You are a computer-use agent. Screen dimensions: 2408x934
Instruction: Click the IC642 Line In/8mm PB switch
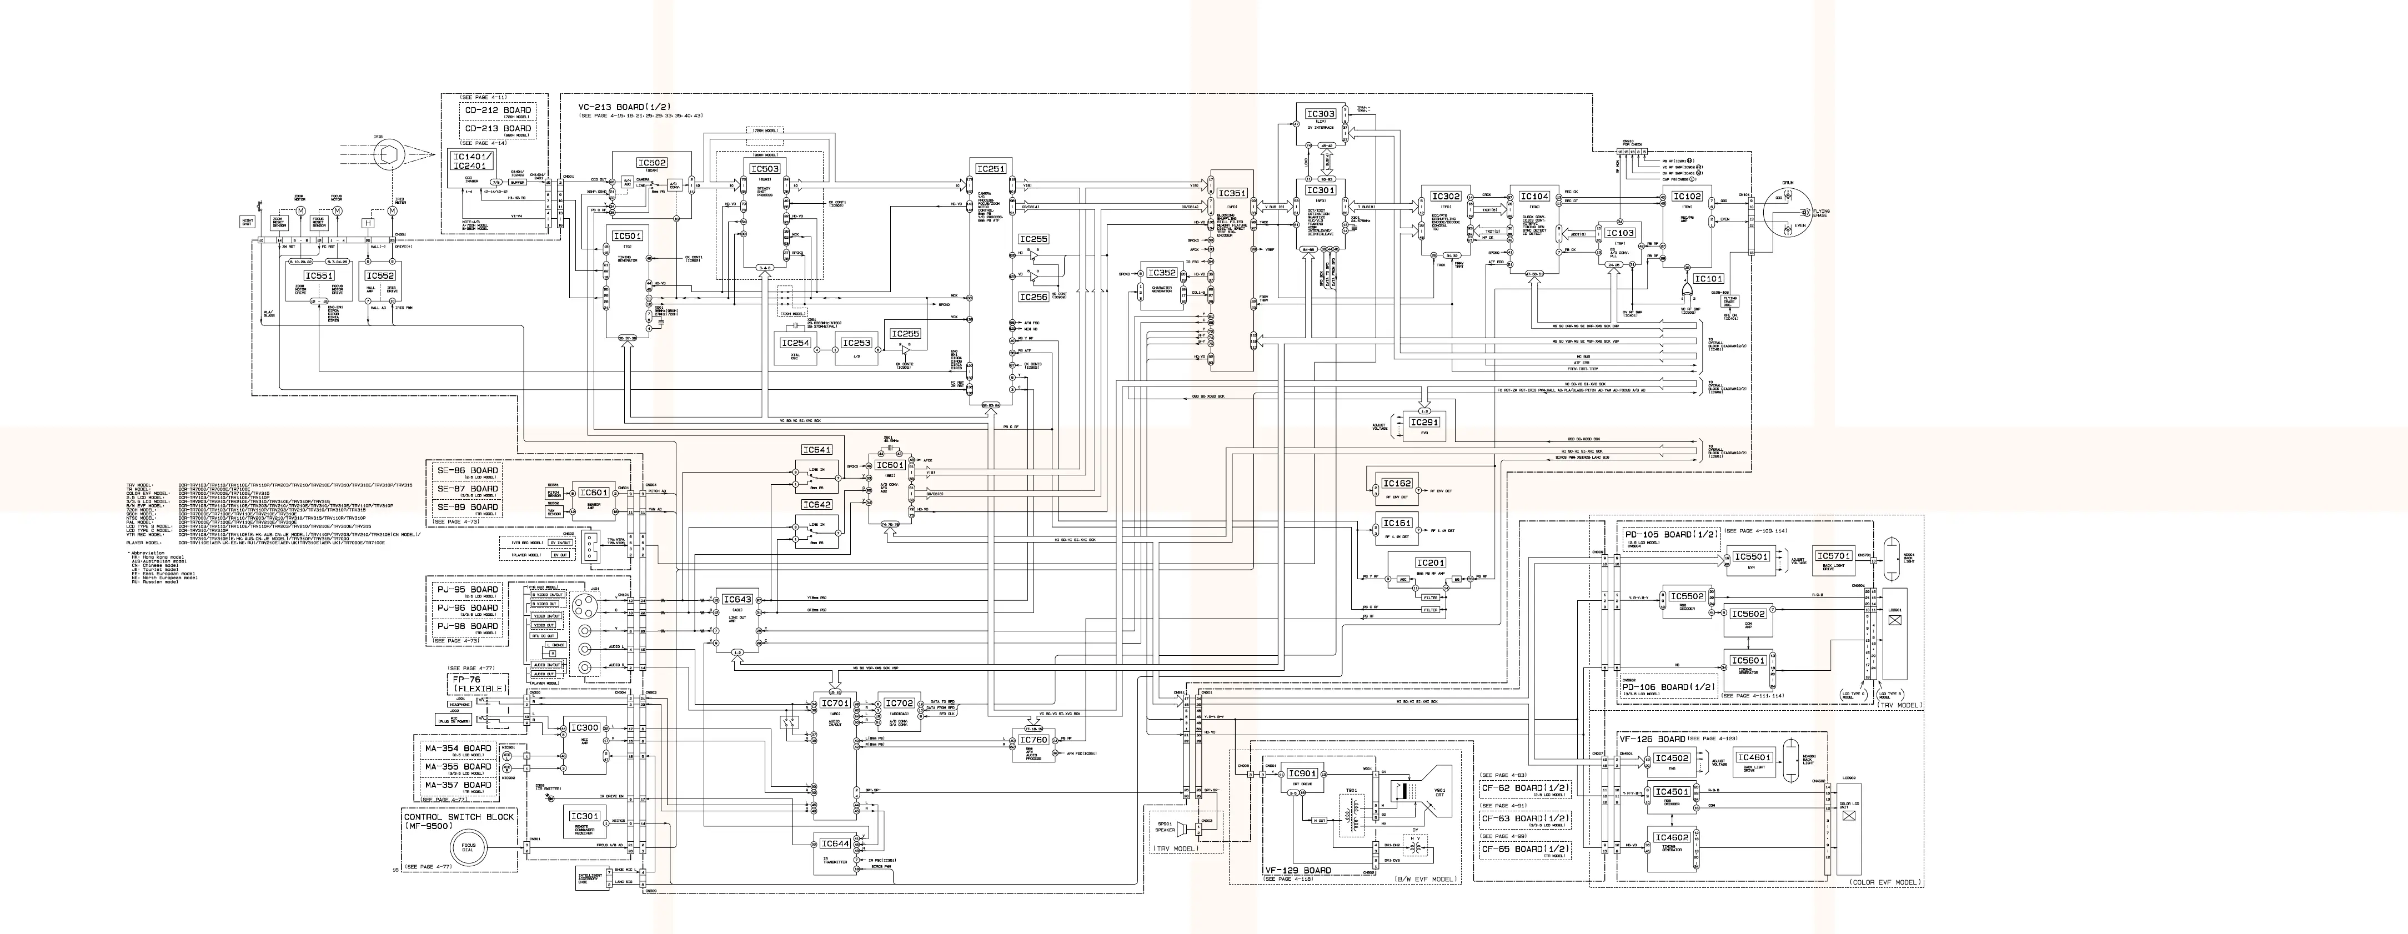pos(813,533)
